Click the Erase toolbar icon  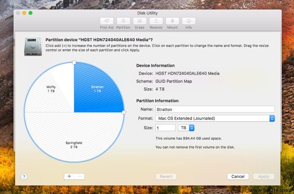(x=140, y=21)
